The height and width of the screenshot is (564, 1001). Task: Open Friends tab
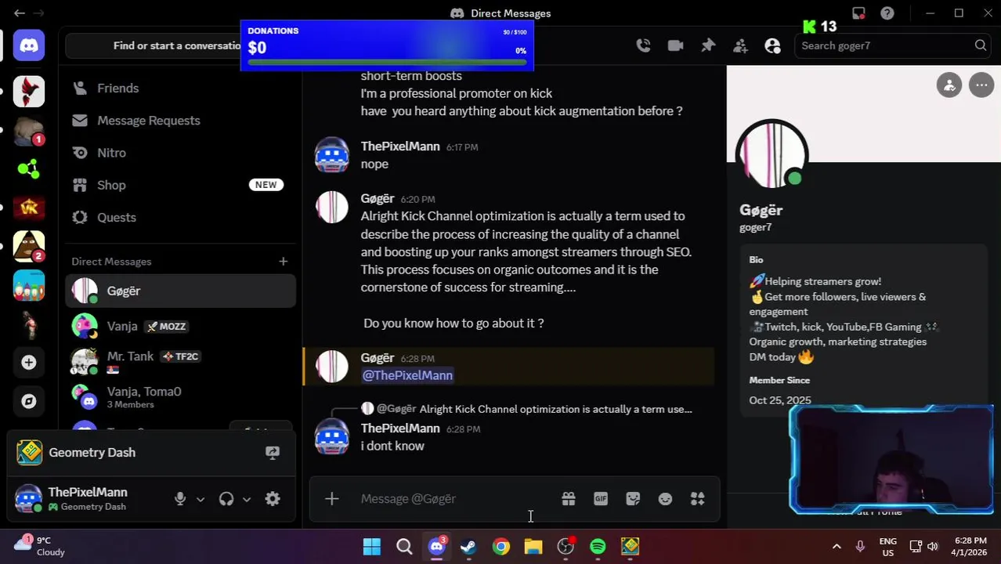click(x=180, y=89)
